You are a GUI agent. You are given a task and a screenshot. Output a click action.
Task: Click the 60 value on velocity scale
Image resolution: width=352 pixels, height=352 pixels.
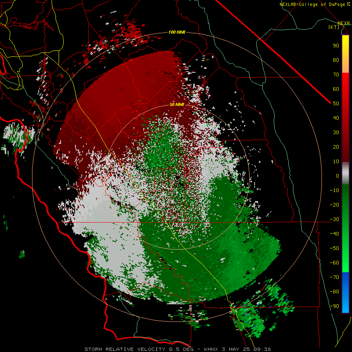pos(336,89)
